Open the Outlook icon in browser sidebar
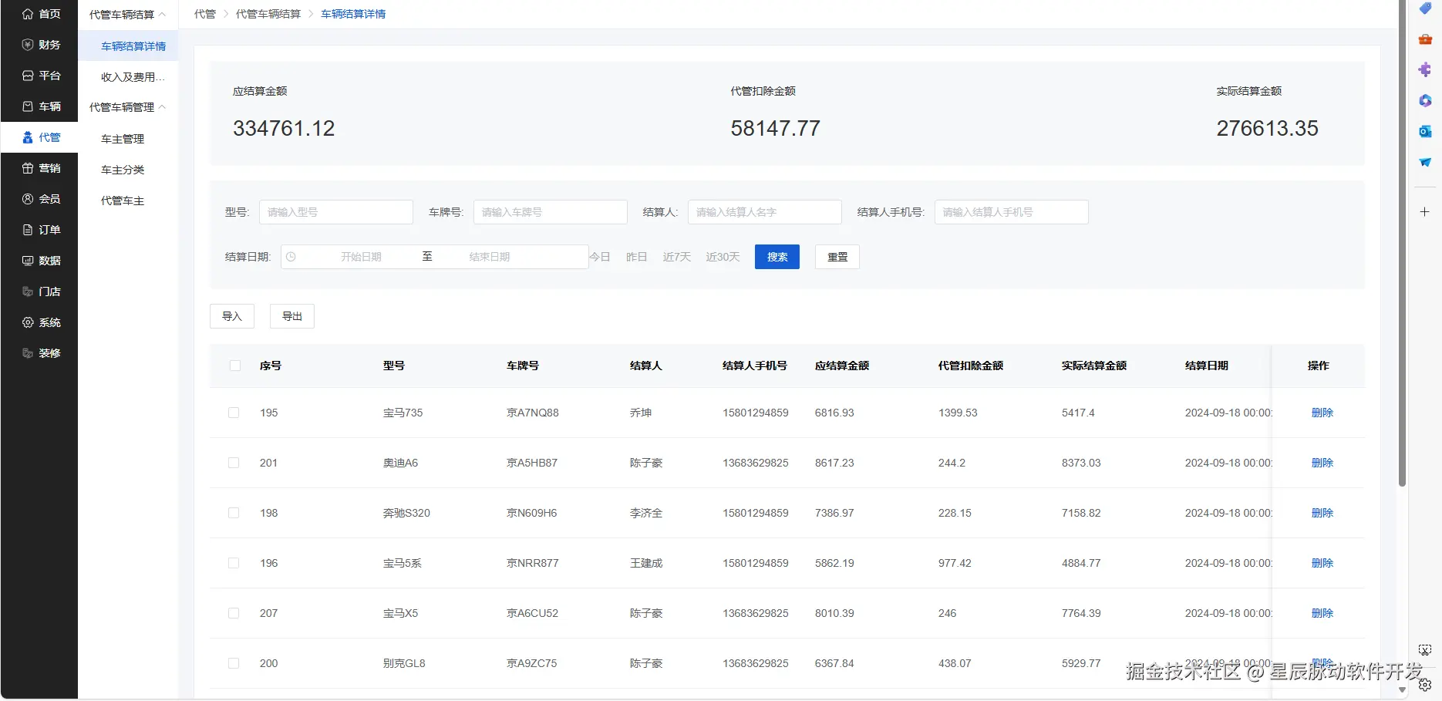 pos(1425,132)
